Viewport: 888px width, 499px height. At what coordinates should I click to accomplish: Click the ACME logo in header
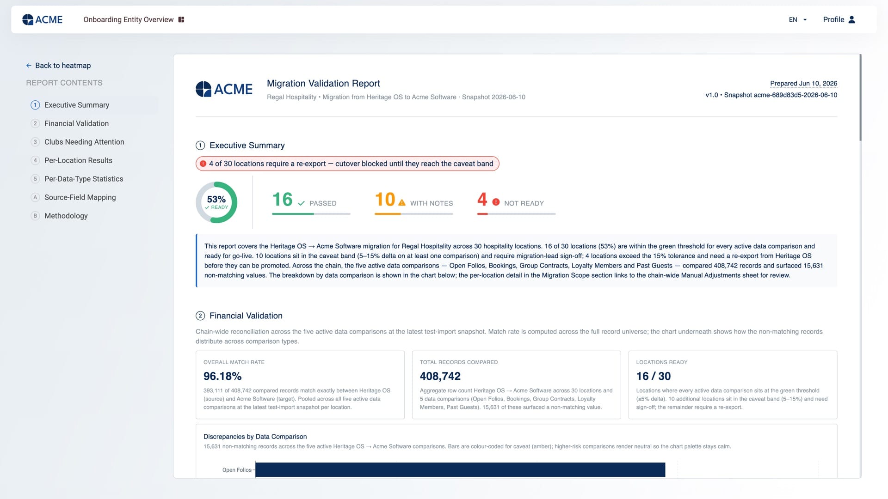coord(43,19)
